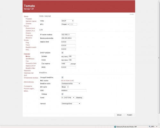Viewport: 160px width, 128px height.
Task: Open Administracija in the sidebar menu
Action: click(x=29, y=82)
